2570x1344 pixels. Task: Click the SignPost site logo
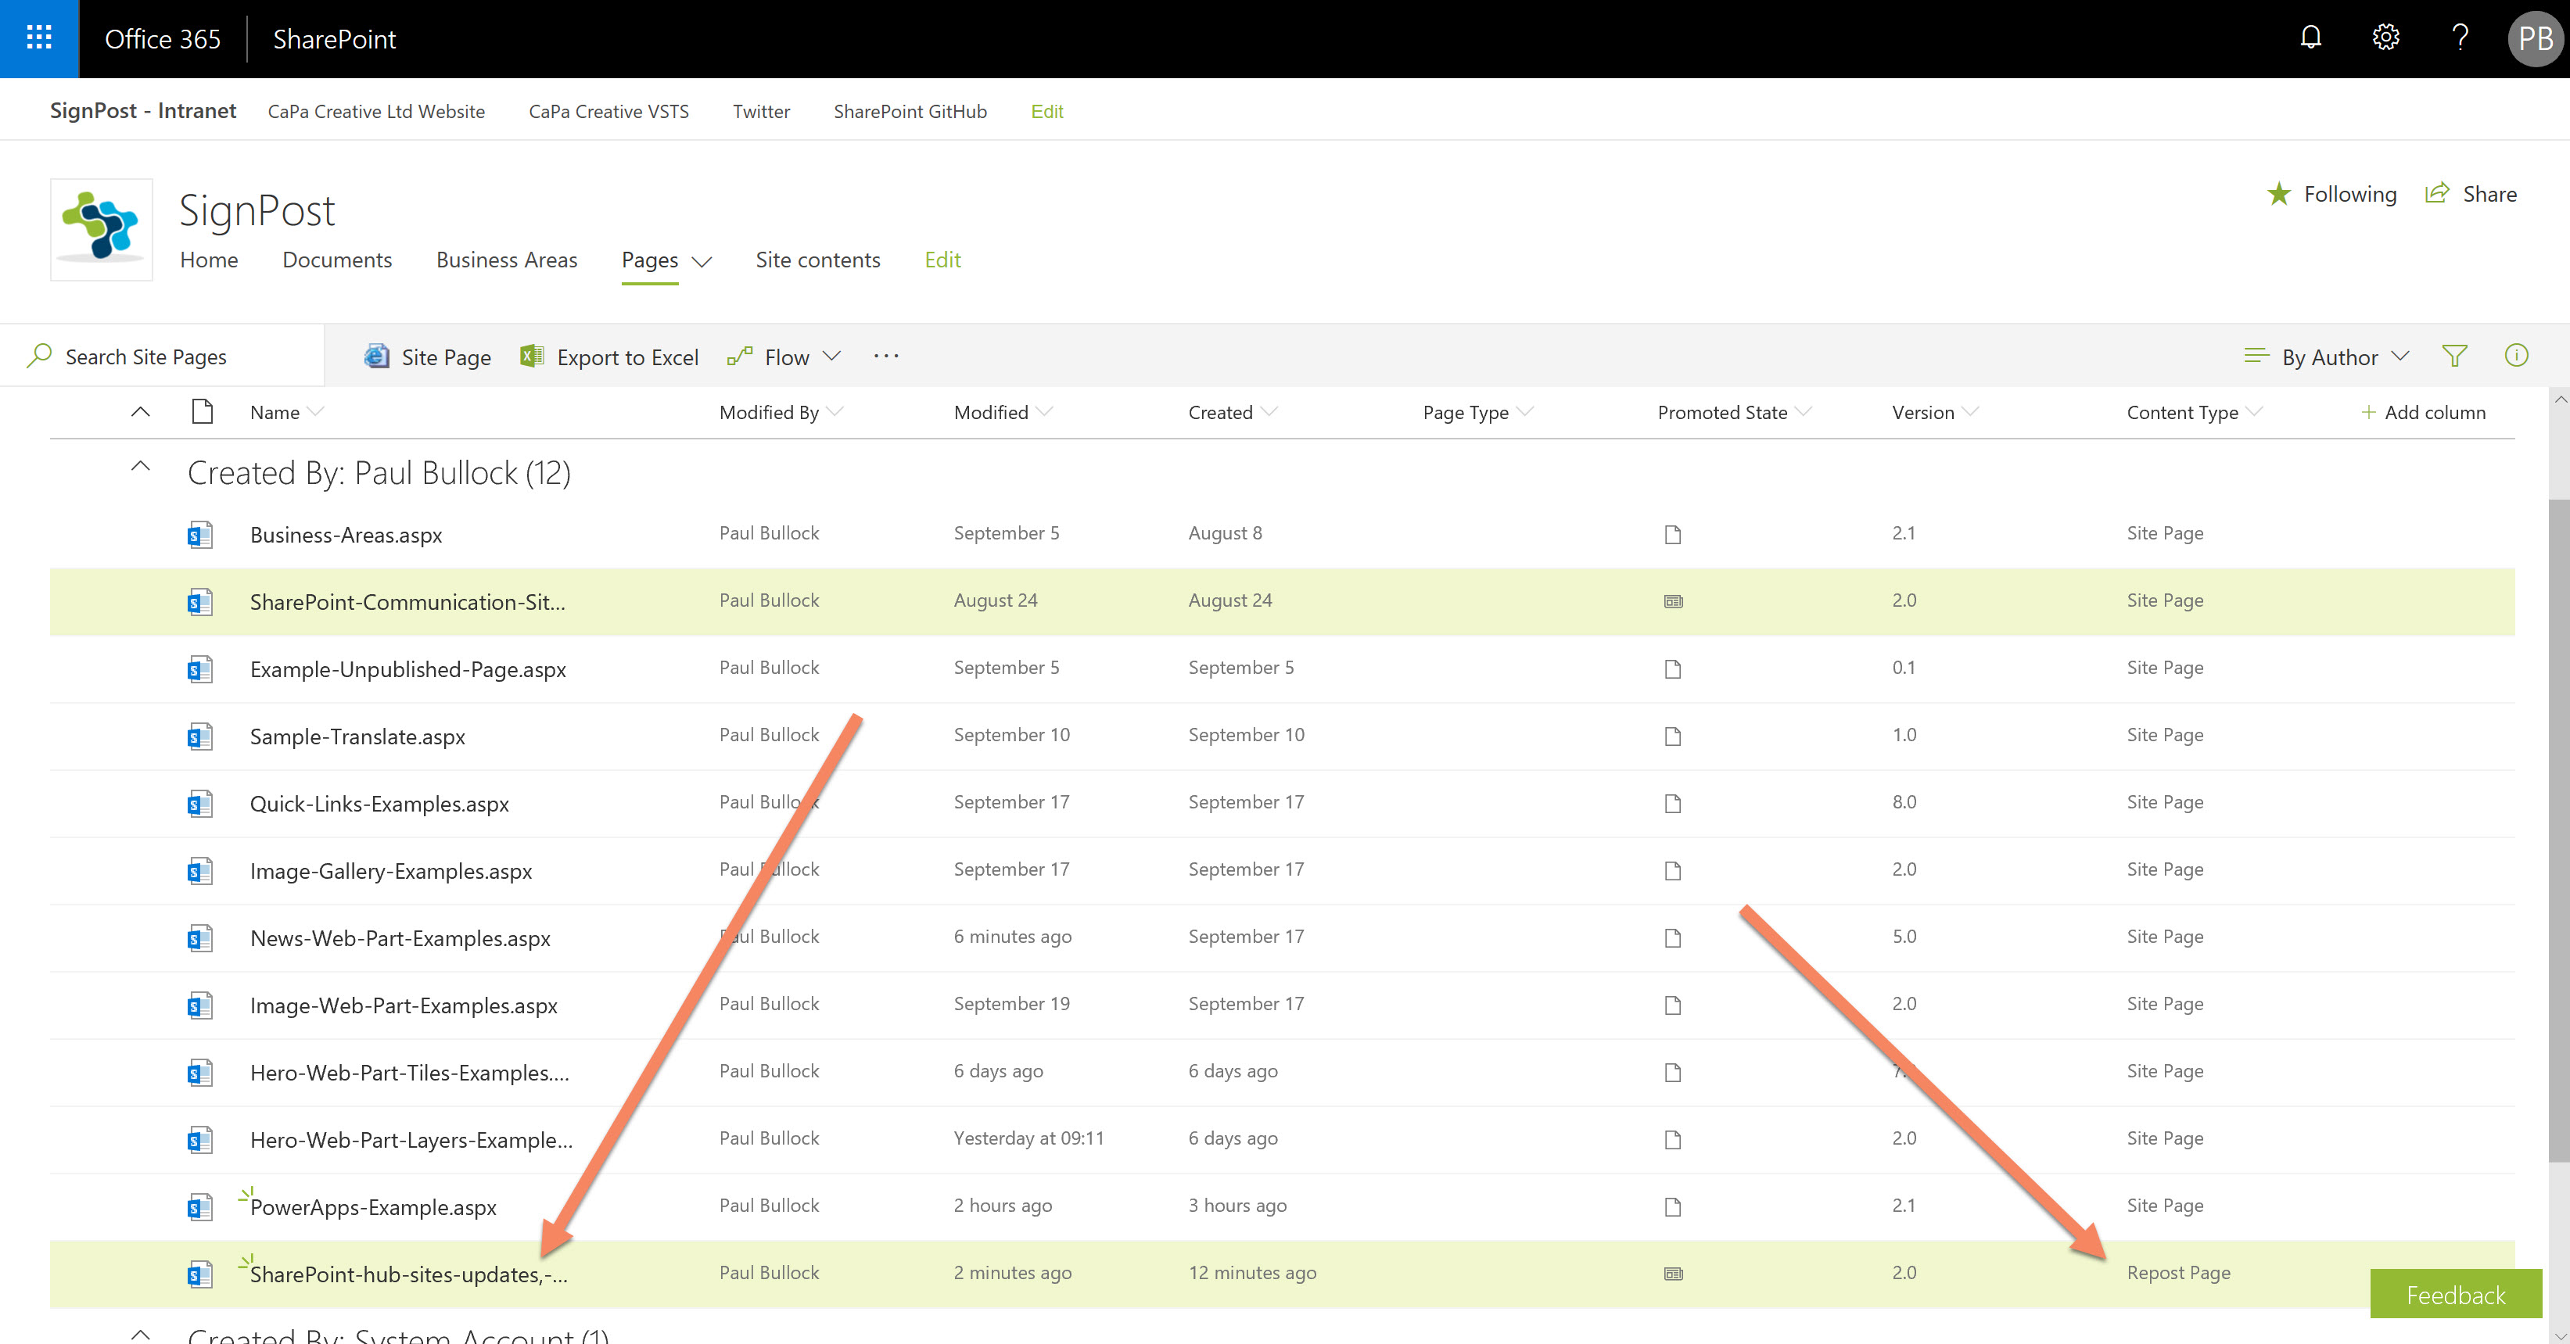coord(101,229)
